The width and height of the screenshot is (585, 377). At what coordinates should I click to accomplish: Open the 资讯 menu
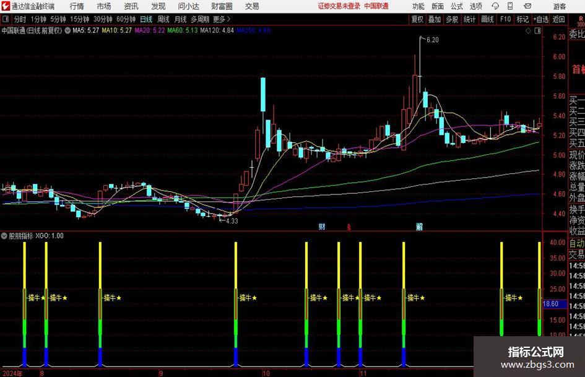point(131,6)
